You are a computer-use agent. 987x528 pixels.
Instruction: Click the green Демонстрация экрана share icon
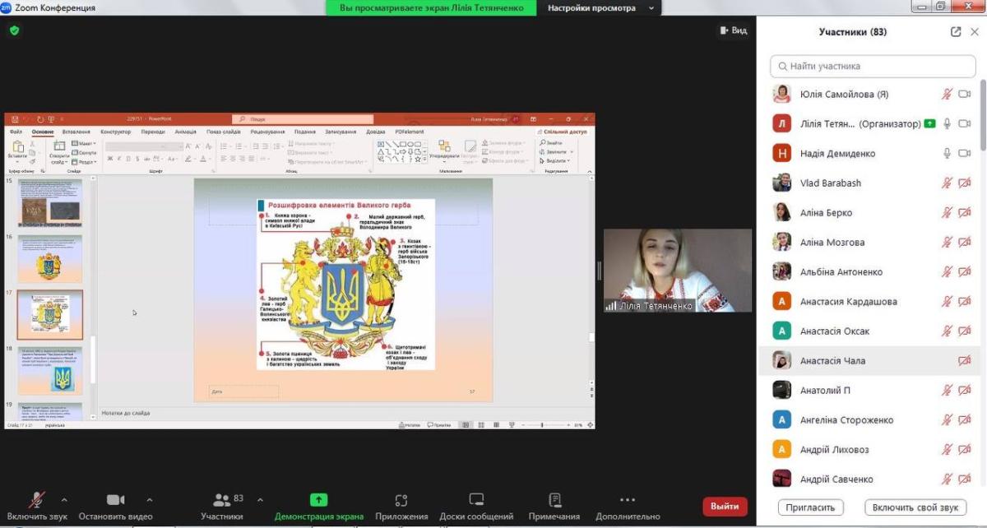(318, 500)
